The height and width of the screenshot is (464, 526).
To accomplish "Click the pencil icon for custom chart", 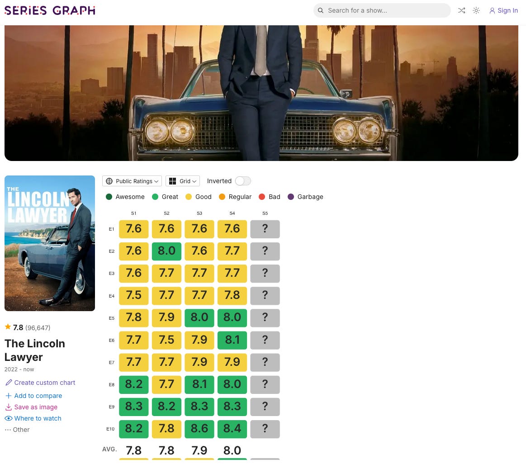I will [9, 383].
